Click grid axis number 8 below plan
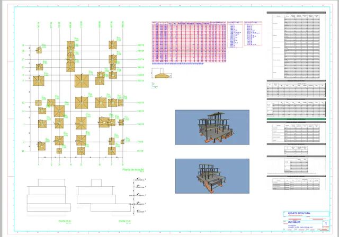This screenshot has height=237, width=339. pos(122,165)
